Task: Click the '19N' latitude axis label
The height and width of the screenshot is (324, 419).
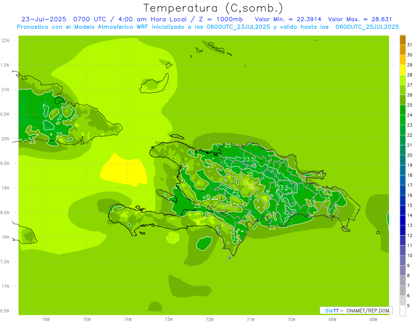Action: [x=6, y=188]
